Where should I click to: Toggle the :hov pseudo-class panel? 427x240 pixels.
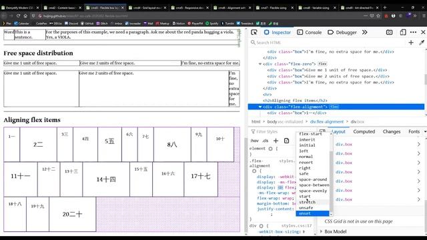254,141
